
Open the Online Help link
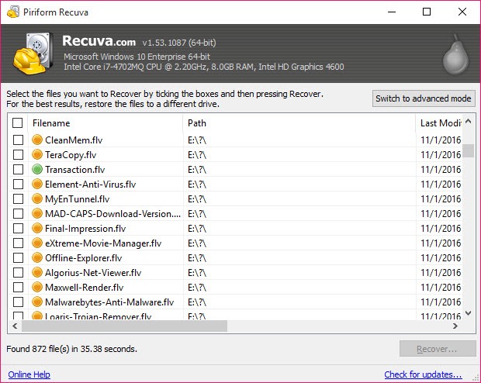tap(29, 374)
